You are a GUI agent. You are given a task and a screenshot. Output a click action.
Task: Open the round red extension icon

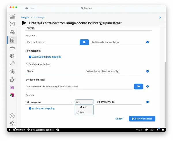pyautogui.click(x=12, y=95)
